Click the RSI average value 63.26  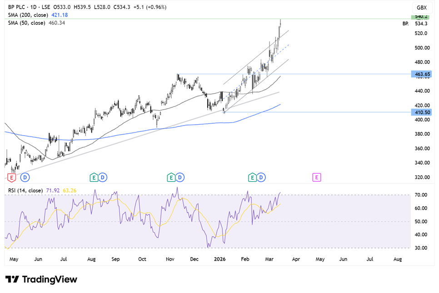(70, 190)
